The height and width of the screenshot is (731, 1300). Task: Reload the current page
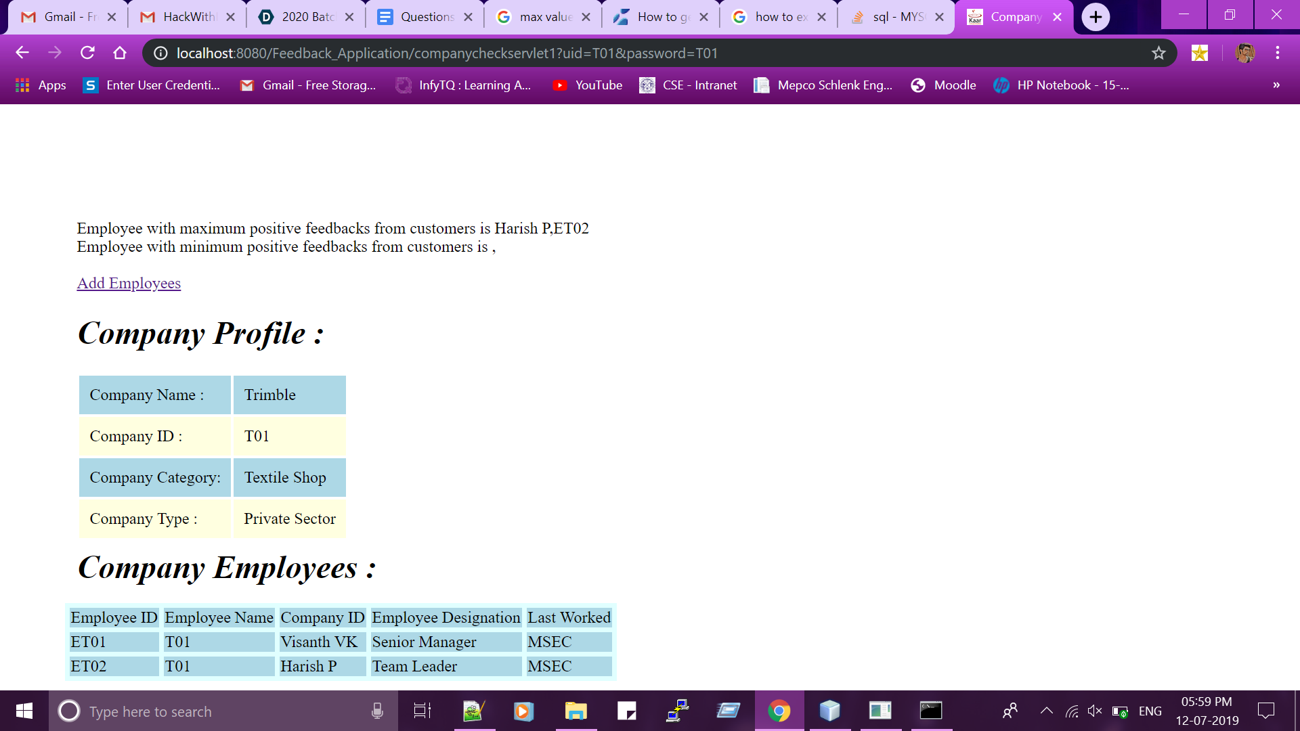click(87, 53)
